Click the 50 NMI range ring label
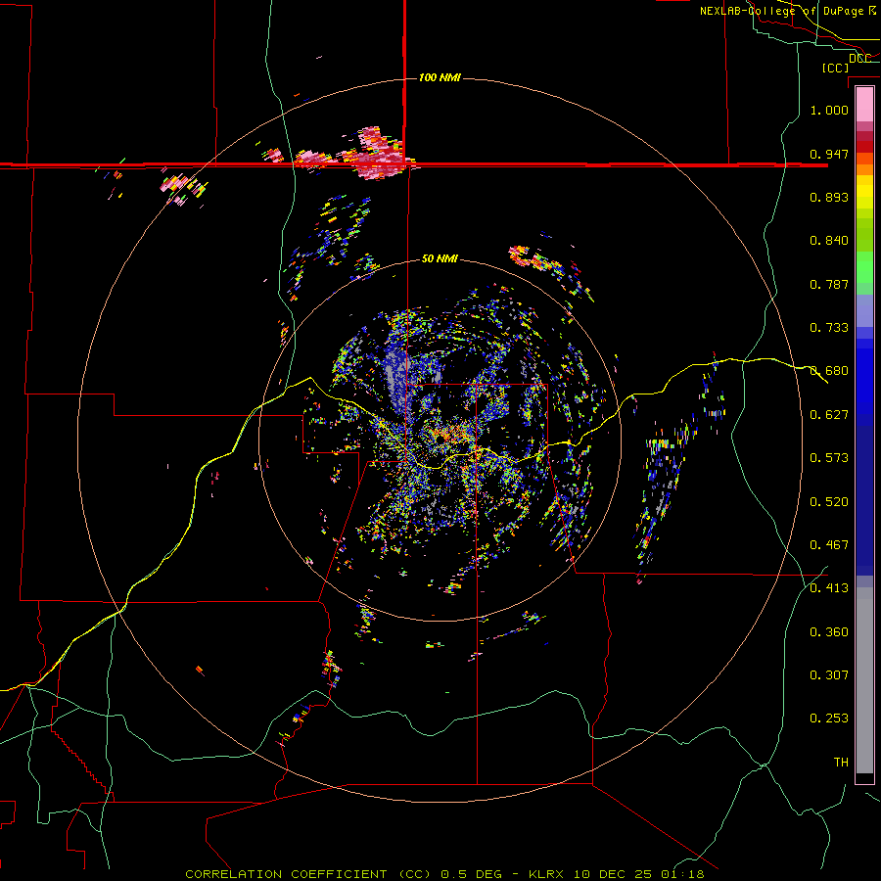The width and height of the screenshot is (881, 881). pos(440,258)
